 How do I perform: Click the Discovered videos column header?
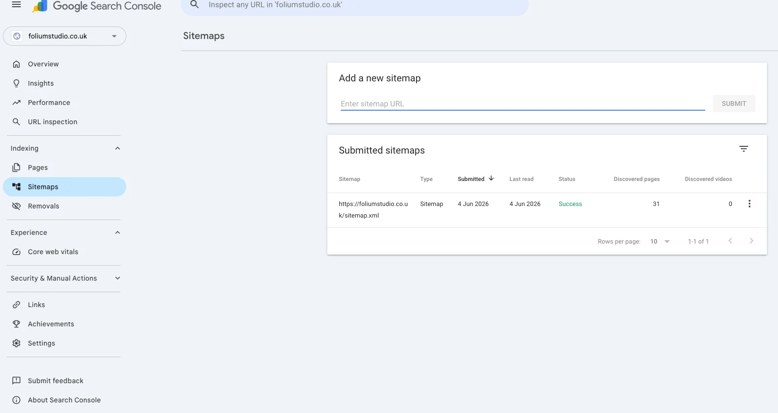[708, 179]
